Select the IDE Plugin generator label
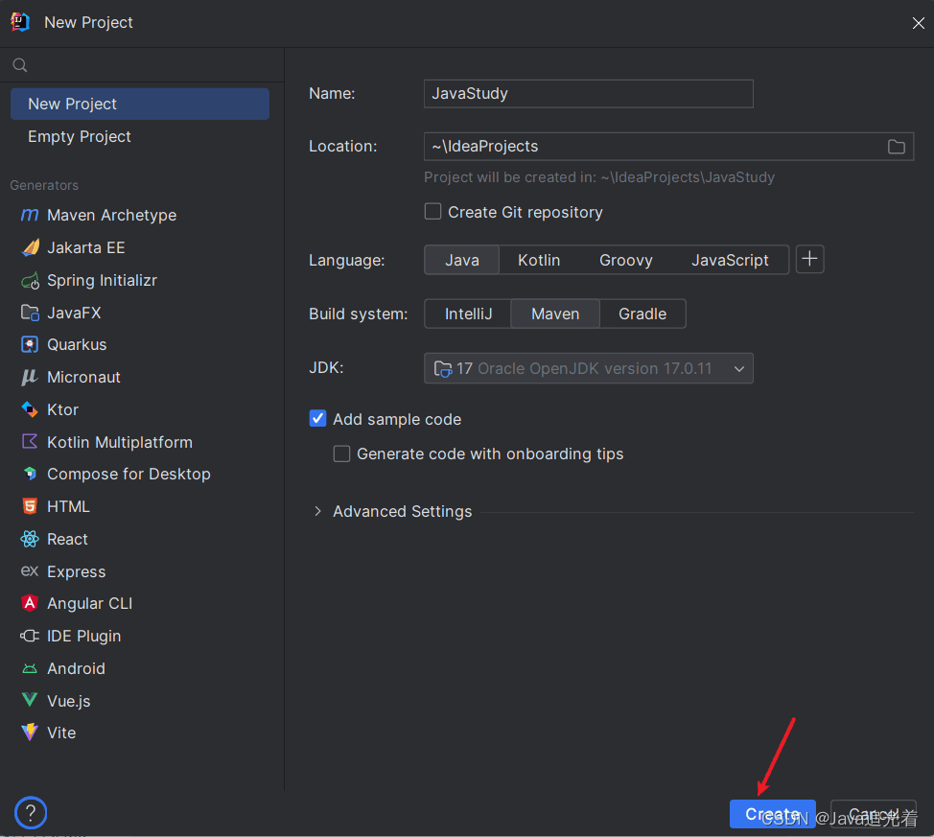 84,636
